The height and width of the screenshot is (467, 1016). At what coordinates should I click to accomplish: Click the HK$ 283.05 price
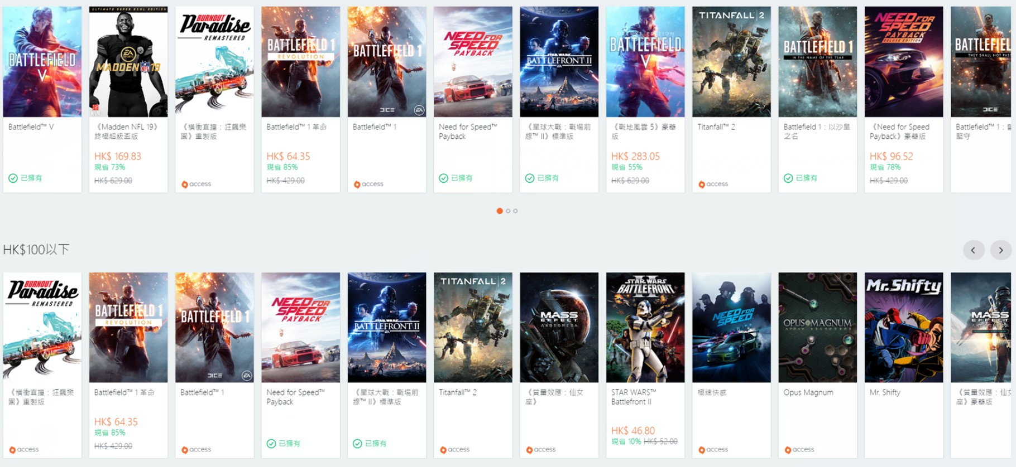635,157
